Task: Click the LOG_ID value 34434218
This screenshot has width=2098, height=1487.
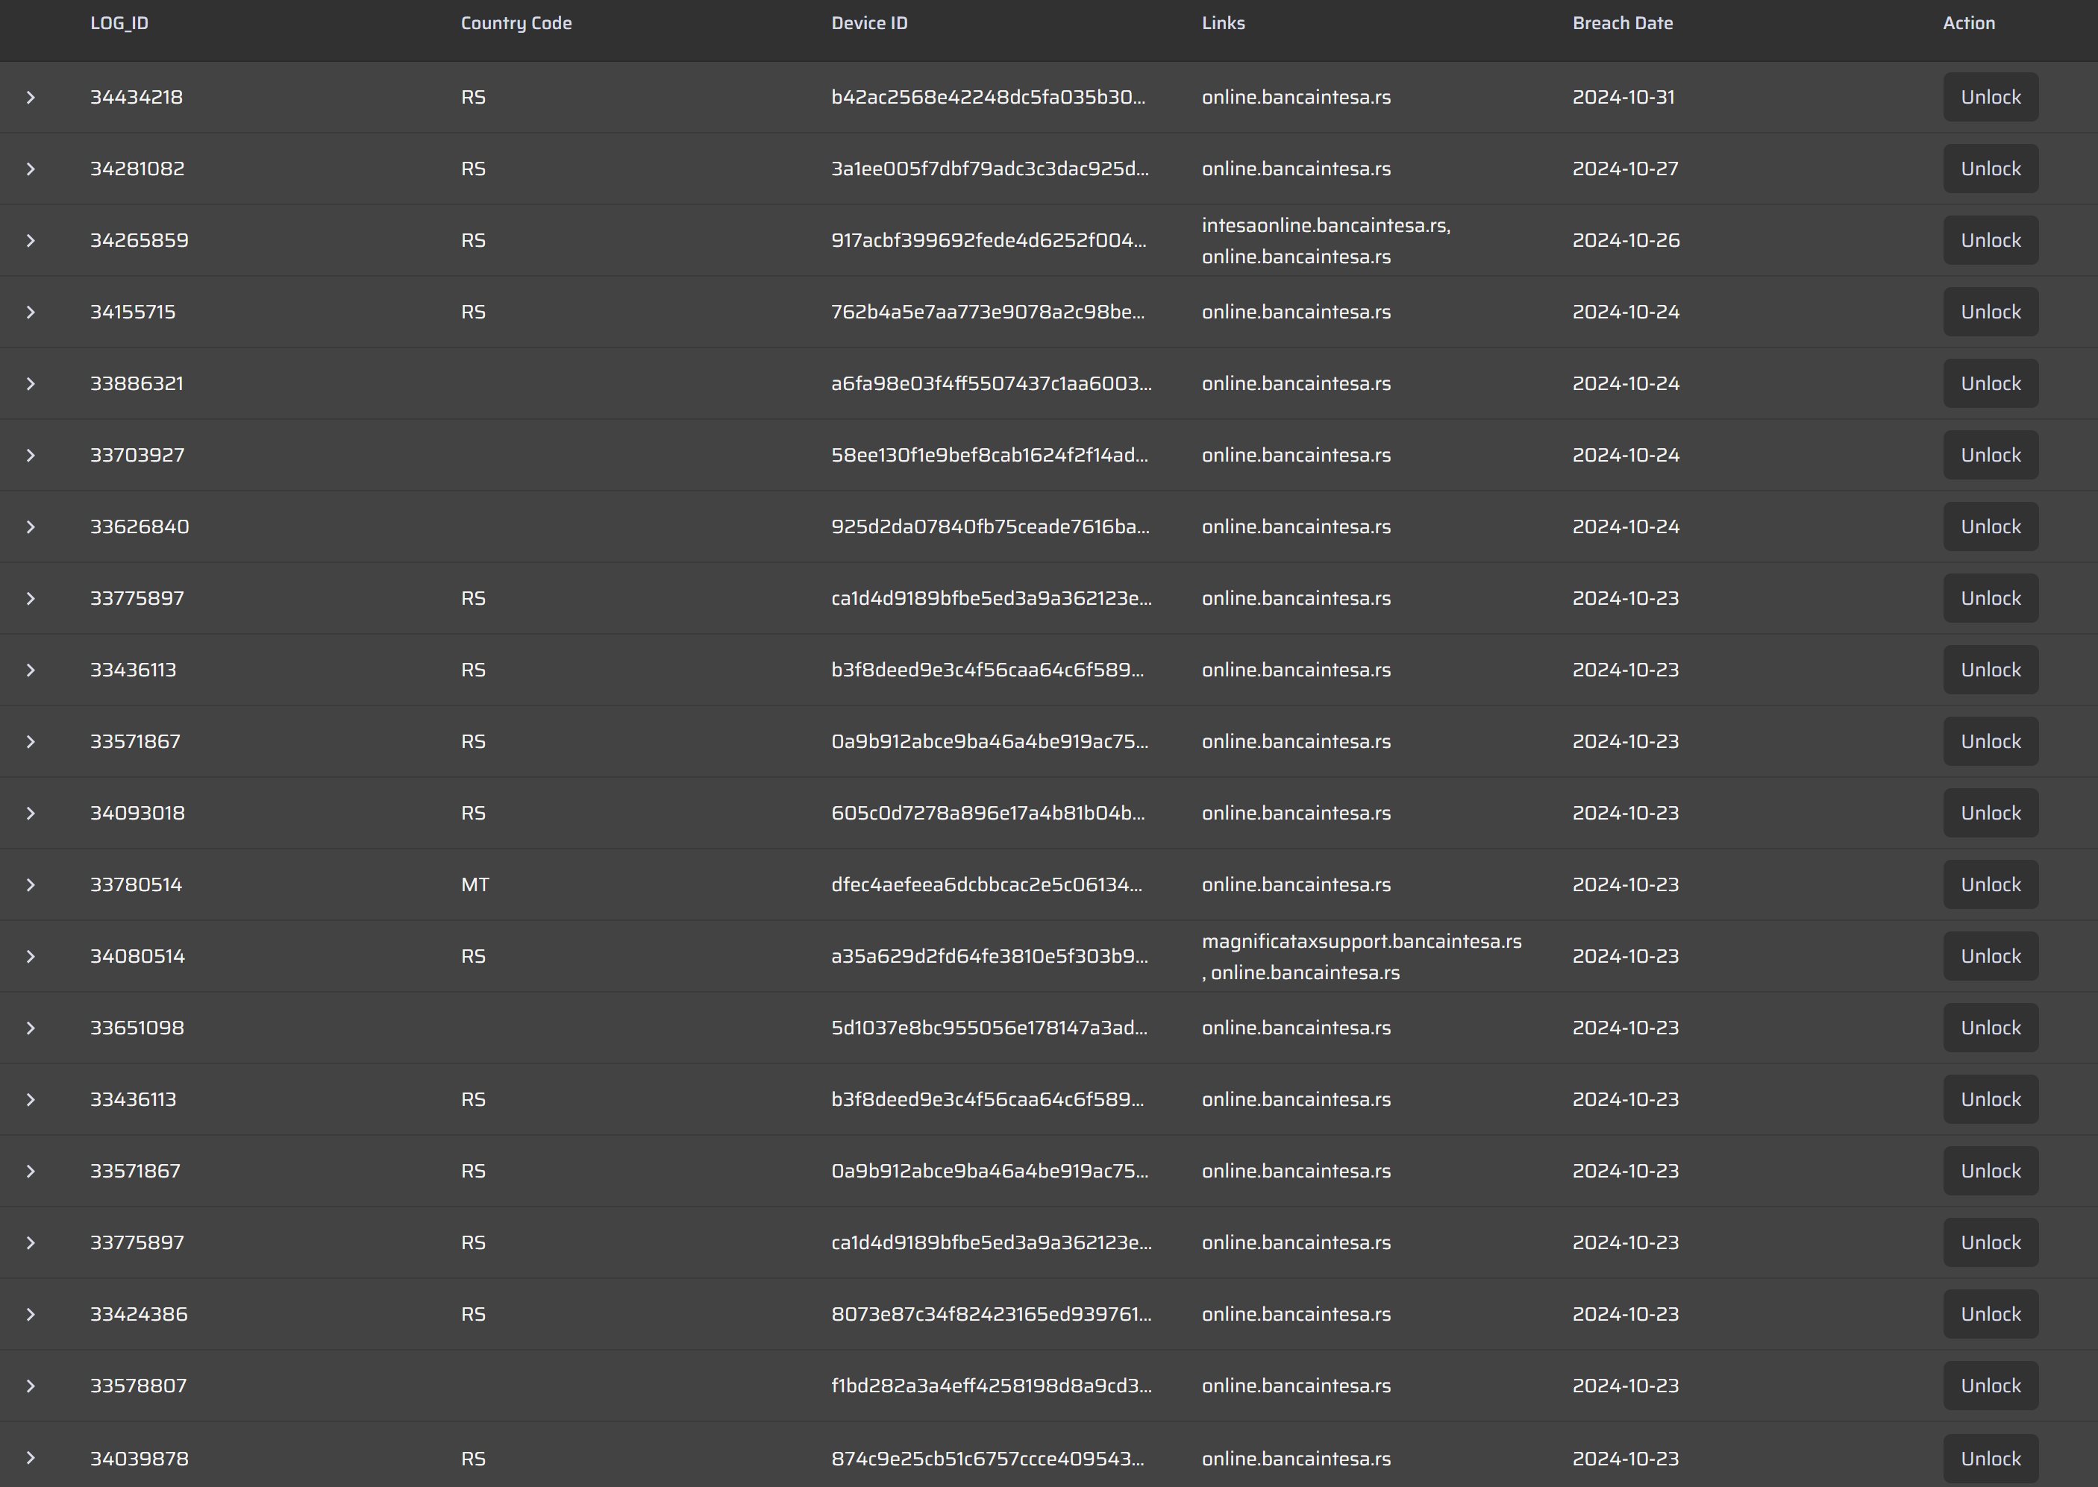Action: click(x=137, y=97)
